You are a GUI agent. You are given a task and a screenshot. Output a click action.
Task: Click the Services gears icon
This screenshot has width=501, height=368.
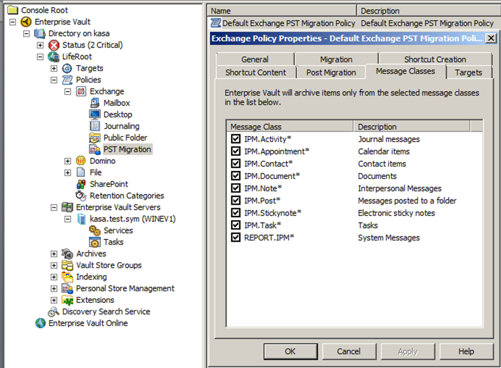pyautogui.click(x=95, y=230)
